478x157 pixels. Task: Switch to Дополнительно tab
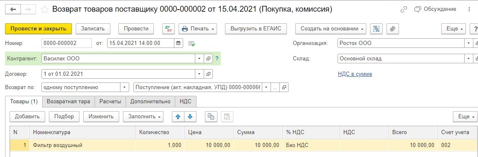(151, 102)
